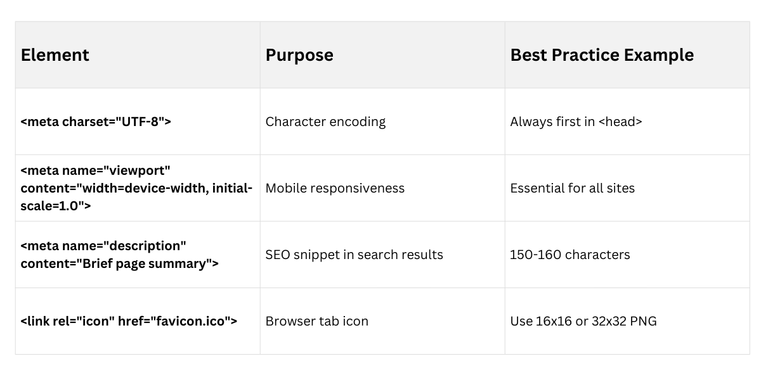This screenshot has width=761, height=380.
Task: Click the content="width=device-width, initial-" line
Action: [x=136, y=188]
